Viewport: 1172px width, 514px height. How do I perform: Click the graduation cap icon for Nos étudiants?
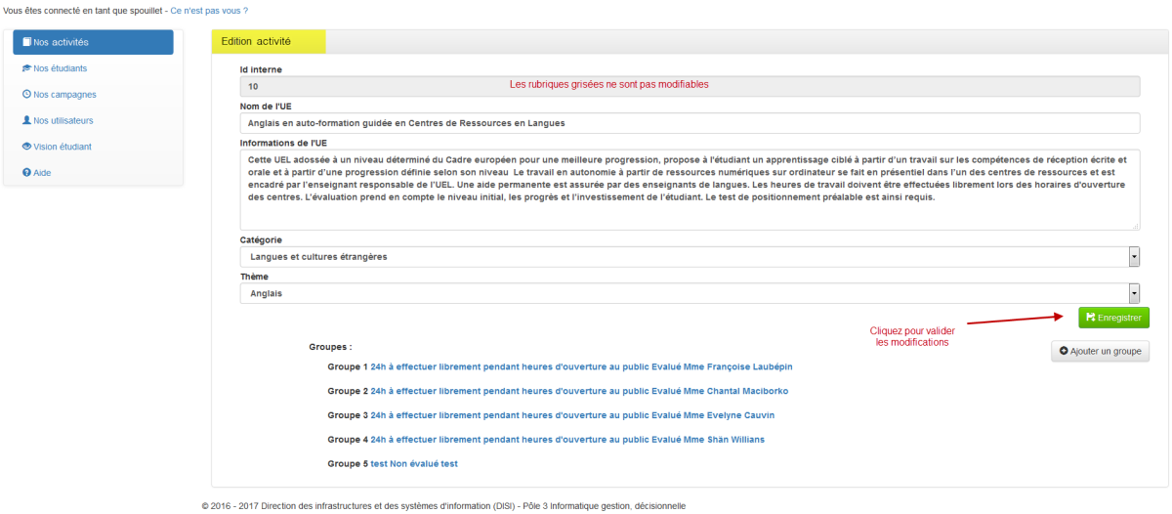click(x=26, y=68)
